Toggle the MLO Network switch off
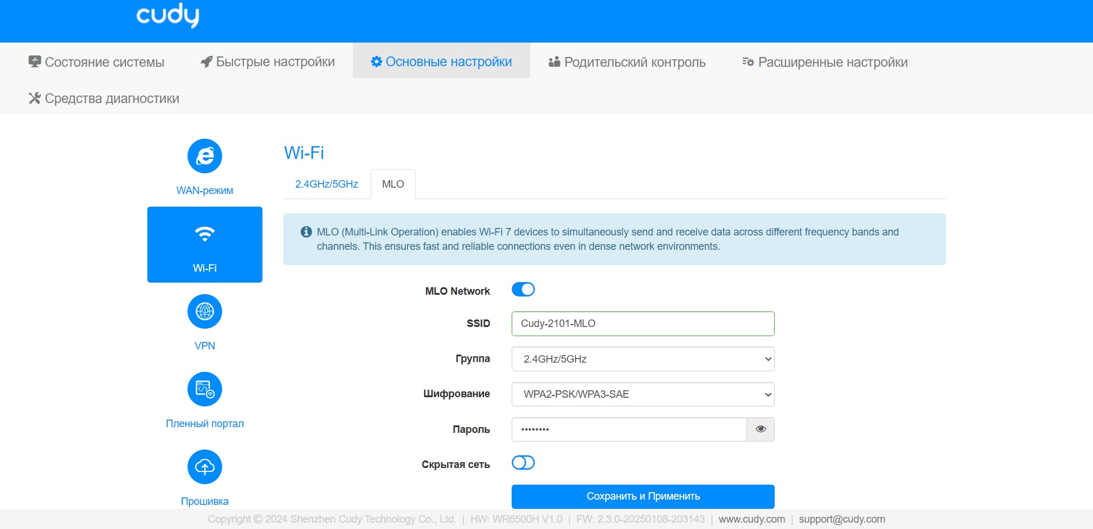Viewport: 1093px width, 529px height. pos(523,290)
